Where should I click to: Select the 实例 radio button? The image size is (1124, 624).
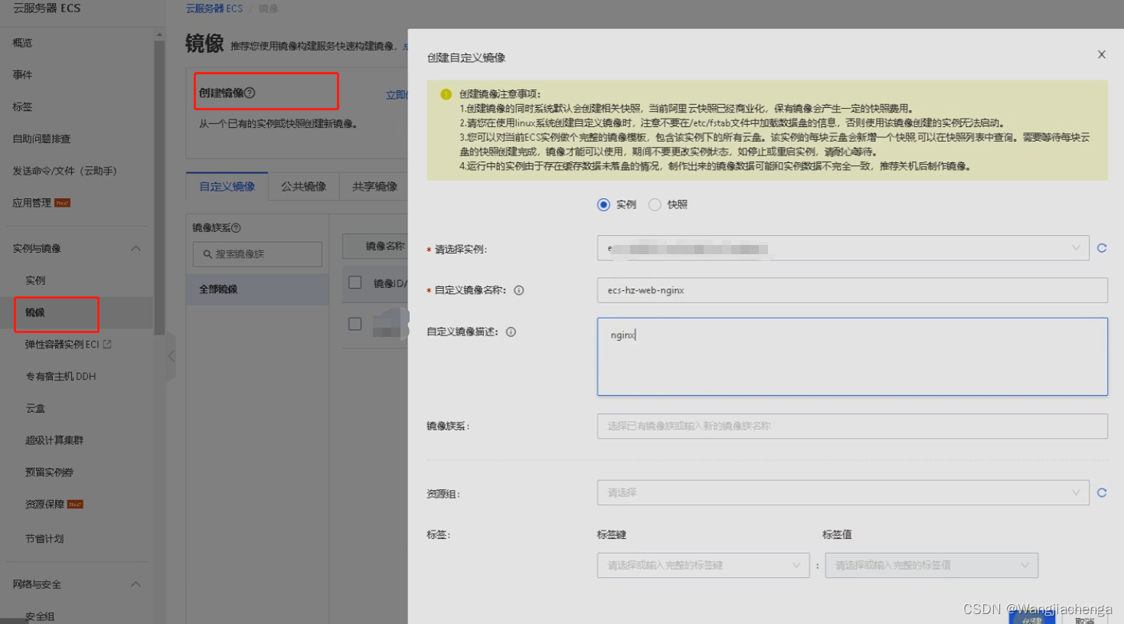(604, 204)
